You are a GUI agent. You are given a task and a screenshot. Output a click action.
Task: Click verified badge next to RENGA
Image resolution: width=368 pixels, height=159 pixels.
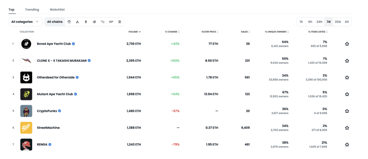click(x=50, y=144)
